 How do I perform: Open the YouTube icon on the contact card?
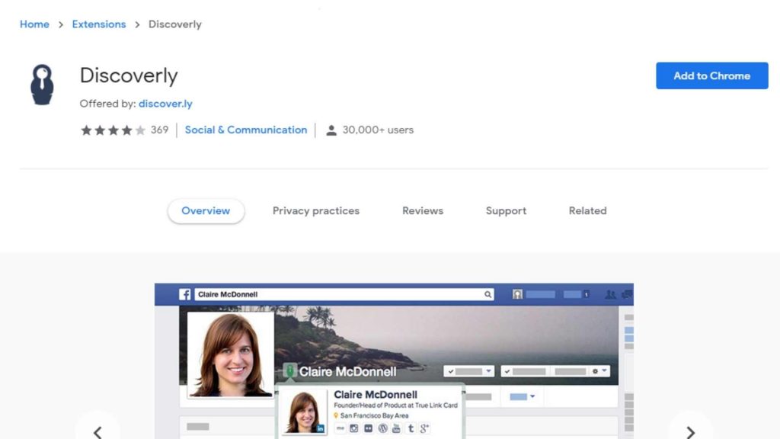[x=395, y=428]
